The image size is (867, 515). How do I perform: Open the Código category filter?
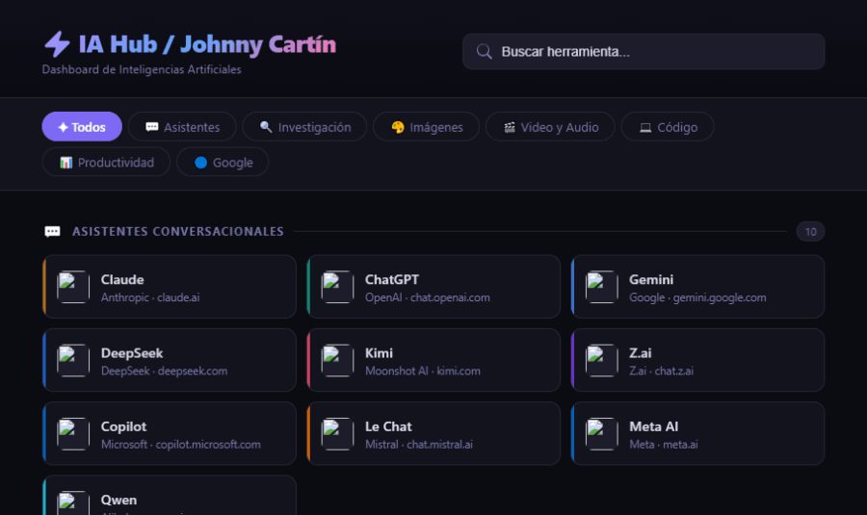pos(668,126)
